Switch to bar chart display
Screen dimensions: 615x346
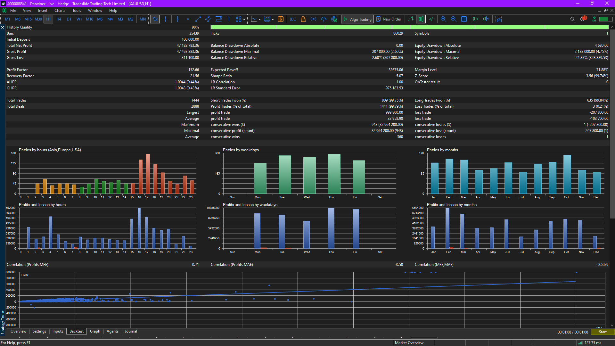click(x=411, y=19)
